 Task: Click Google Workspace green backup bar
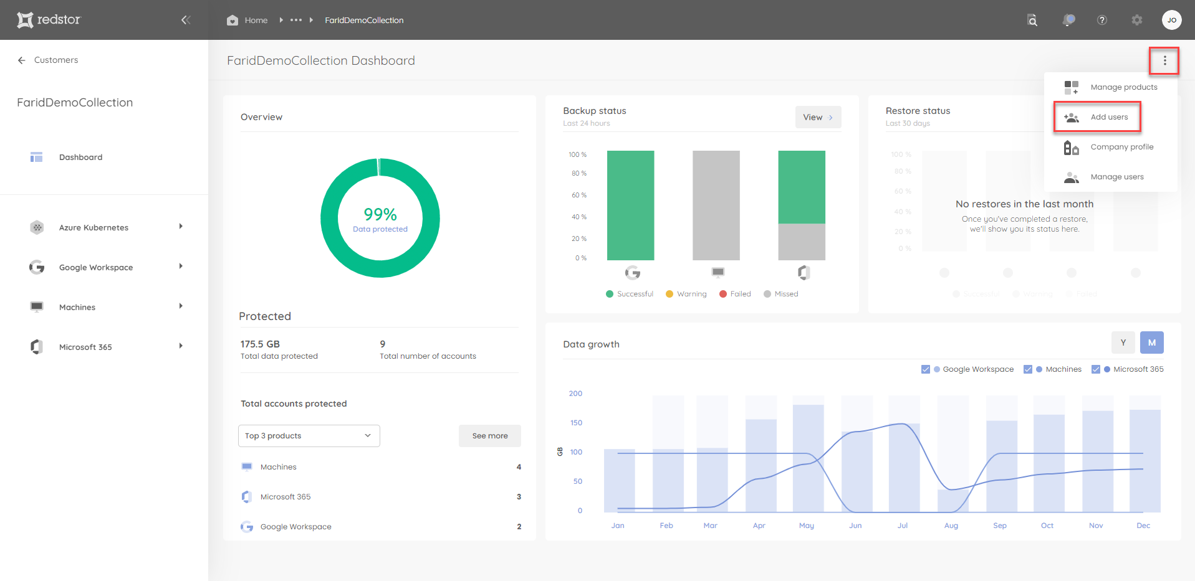pos(630,205)
